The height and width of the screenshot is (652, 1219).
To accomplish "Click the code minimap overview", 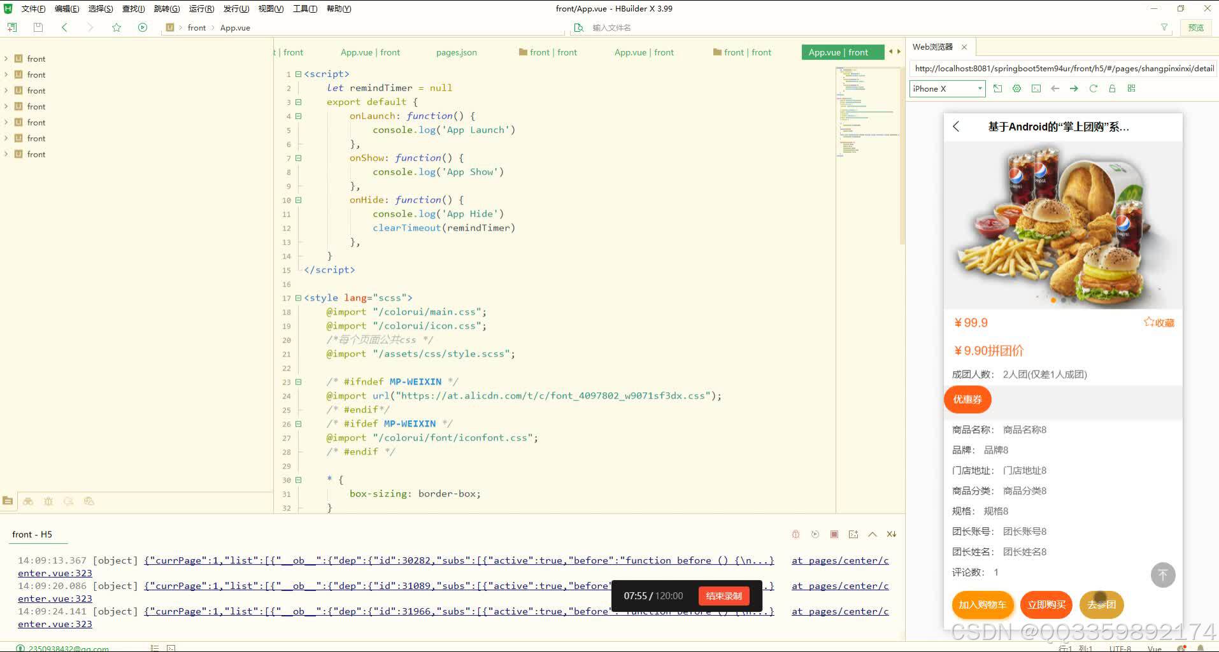I will (867, 111).
